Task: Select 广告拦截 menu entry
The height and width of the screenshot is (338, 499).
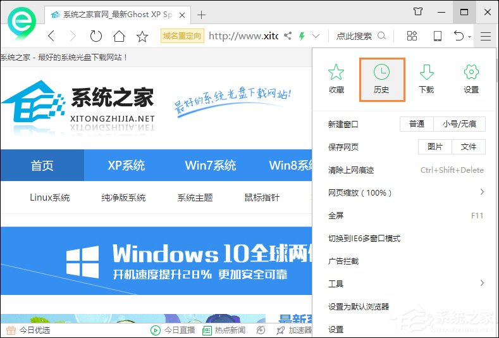Action: click(343, 261)
